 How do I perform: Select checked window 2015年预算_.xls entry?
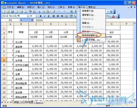pyautogui.click(x=91, y=40)
